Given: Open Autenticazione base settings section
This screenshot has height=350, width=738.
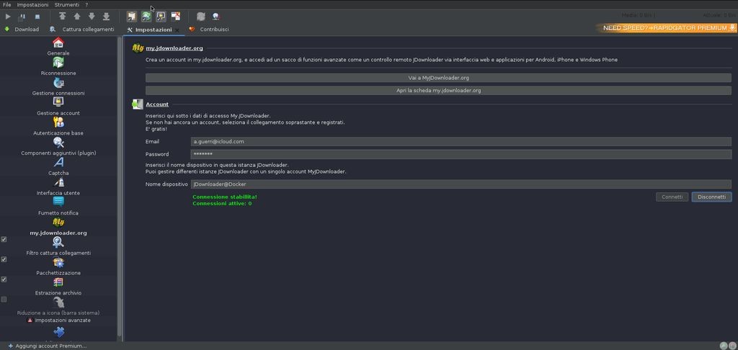Looking at the screenshot, I should coord(58,127).
